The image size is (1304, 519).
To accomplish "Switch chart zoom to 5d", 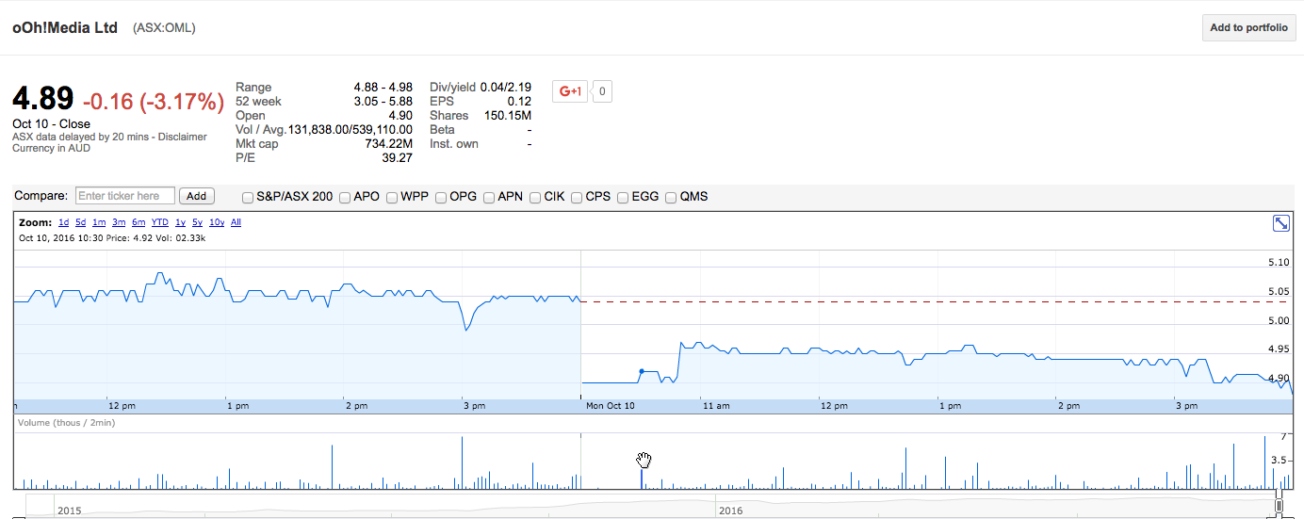I will point(81,223).
